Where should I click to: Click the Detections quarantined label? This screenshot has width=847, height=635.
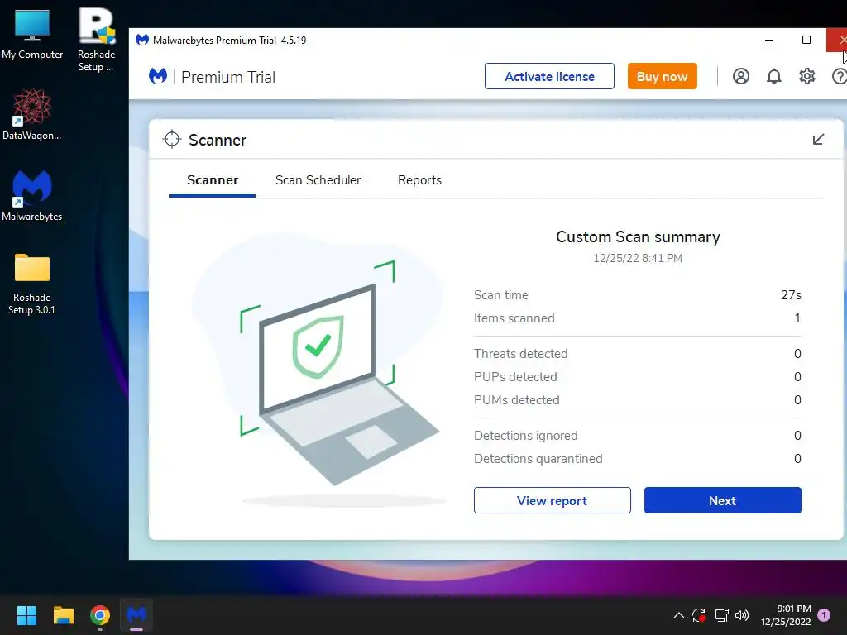pyautogui.click(x=538, y=459)
